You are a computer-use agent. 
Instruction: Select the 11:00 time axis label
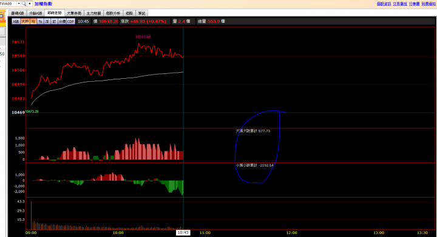tap(205, 233)
